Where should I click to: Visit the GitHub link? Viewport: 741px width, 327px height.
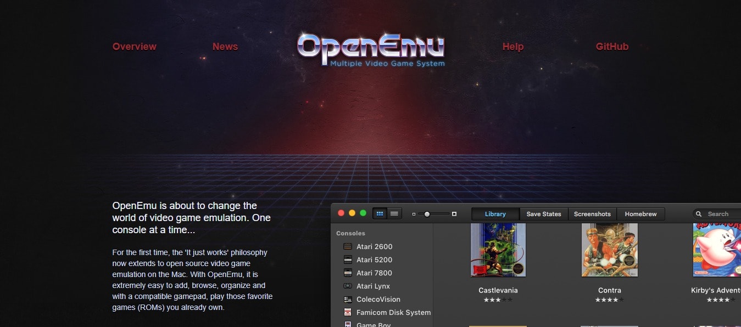(612, 47)
